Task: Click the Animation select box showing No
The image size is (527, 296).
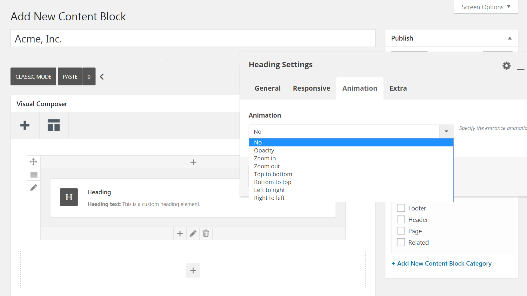Action: tap(351, 132)
